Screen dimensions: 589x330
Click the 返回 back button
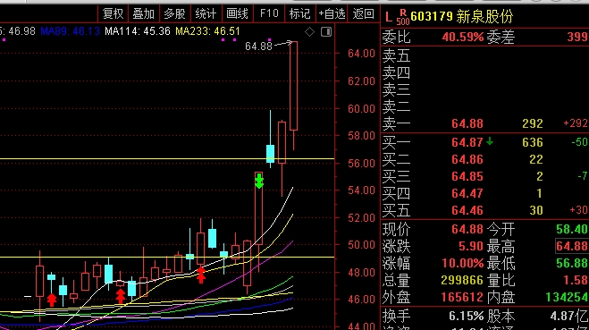point(363,14)
